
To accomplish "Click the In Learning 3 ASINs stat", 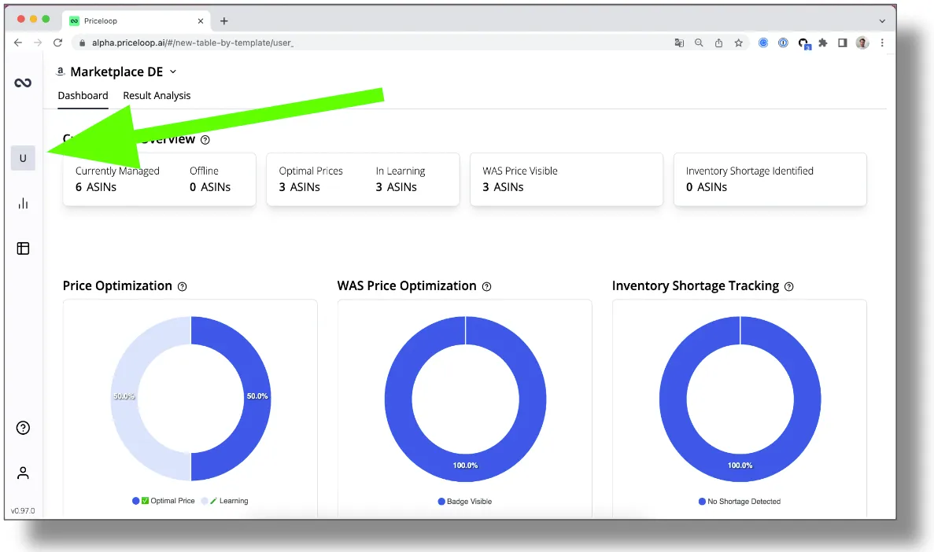I will [x=401, y=179].
